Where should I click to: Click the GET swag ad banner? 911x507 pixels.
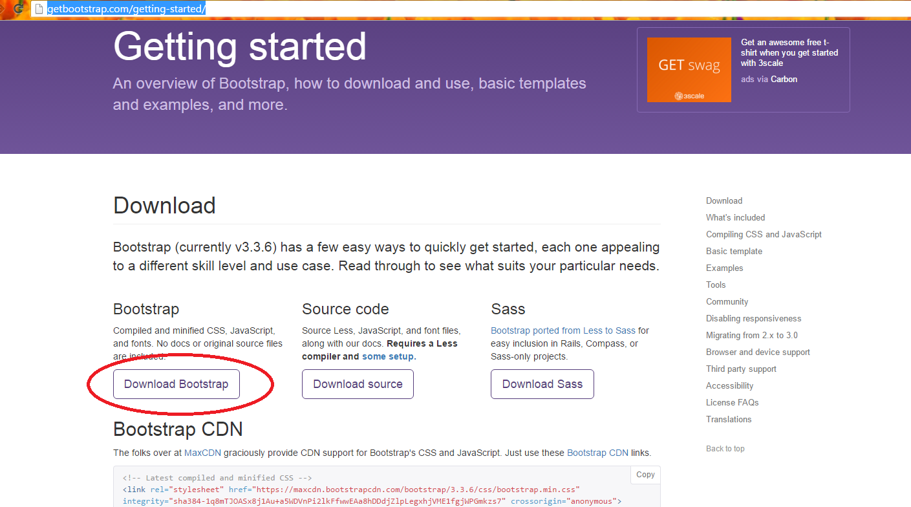click(x=689, y=69)
